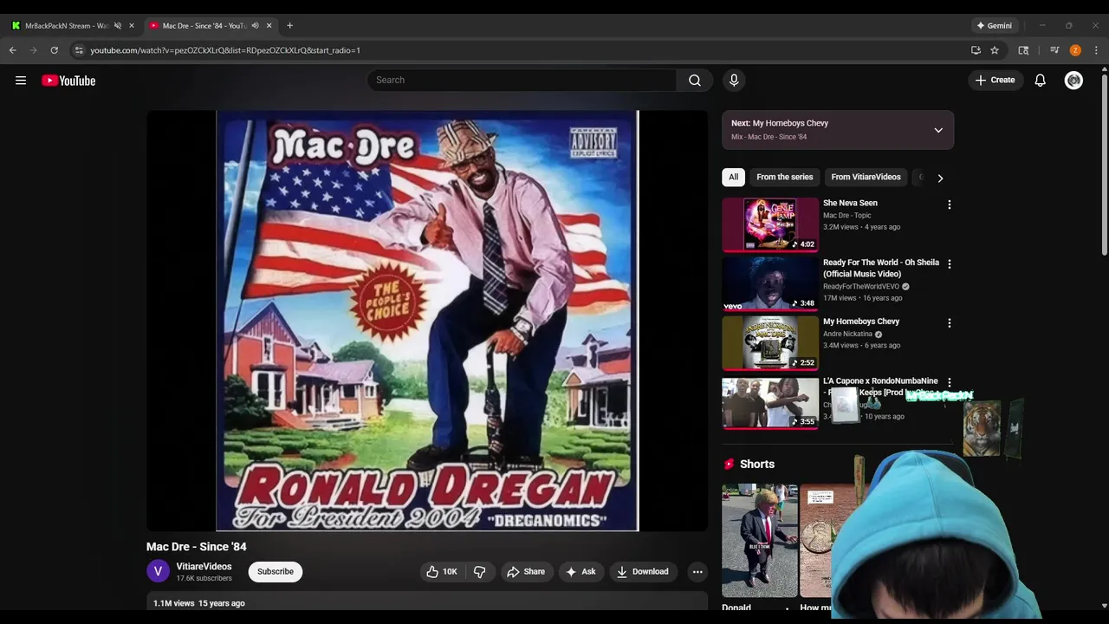The width and height of the screenshot is (1109, 624).
Task: Subscribe to VitiareVideos
Action: [276, 572]
